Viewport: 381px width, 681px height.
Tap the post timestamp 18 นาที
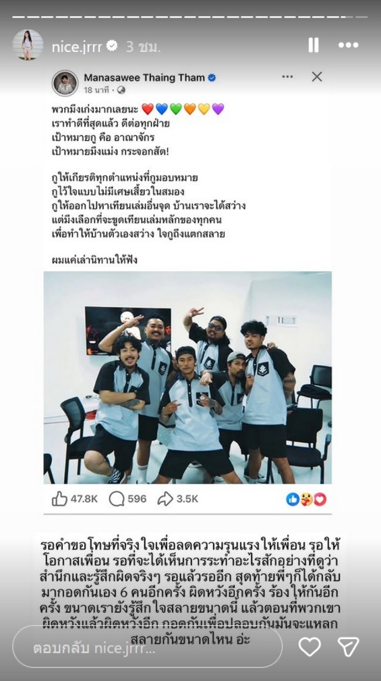point(98,90)
